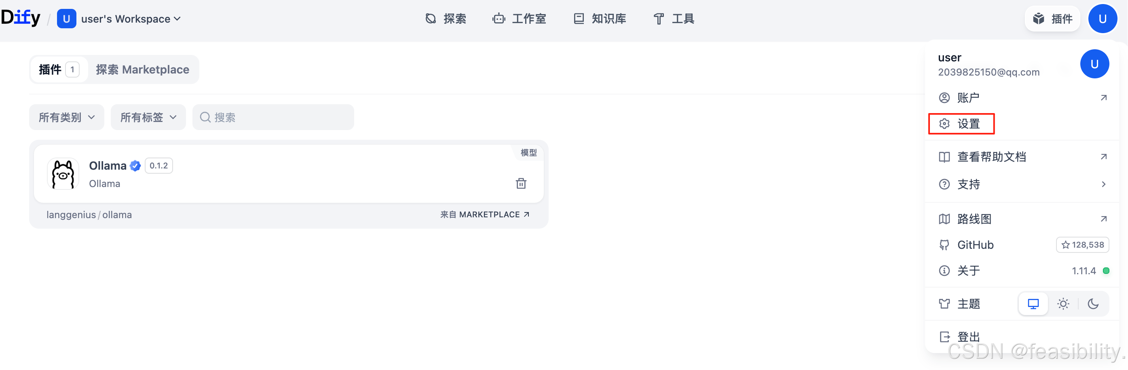Click the 工作室 robot icon
The width and height of the screenshot is (1128, 370).
tap(499, 19)
